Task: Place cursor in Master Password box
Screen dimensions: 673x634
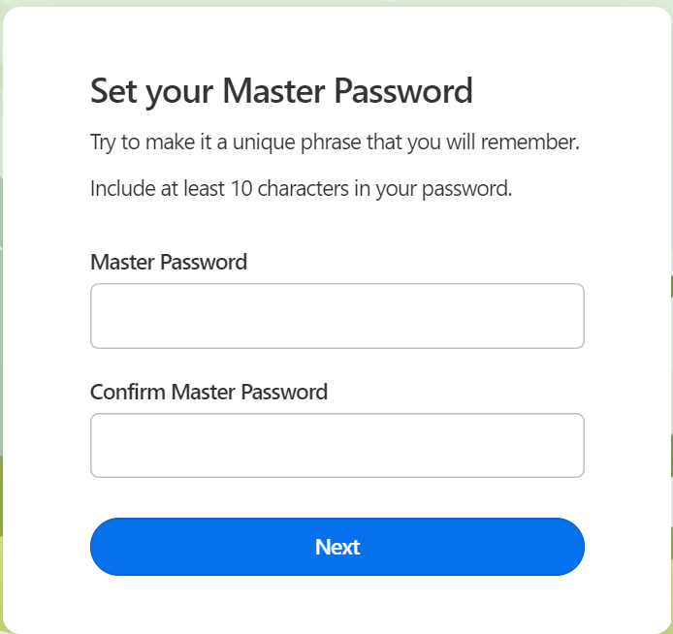Action: pyautogui.click(x=336, y=316)
